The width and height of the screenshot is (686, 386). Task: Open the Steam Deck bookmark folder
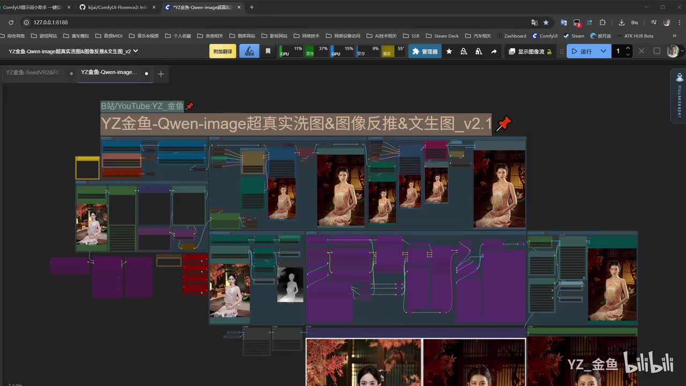[442, 36]
